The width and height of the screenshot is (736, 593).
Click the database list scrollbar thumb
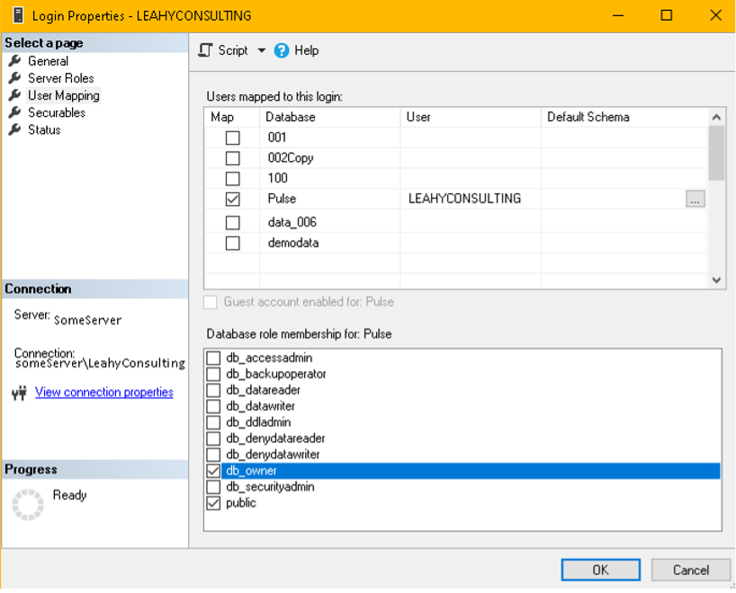coord(716,153)
